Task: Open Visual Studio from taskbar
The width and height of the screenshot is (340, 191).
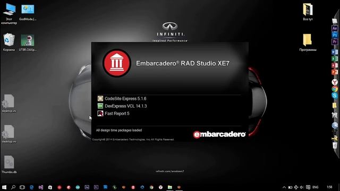Action: point(41,187)
